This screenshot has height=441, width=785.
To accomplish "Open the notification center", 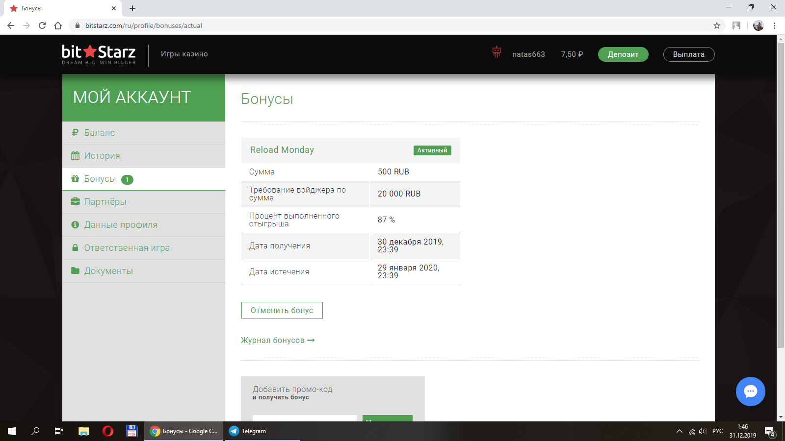I will click(x=770, y=432).
